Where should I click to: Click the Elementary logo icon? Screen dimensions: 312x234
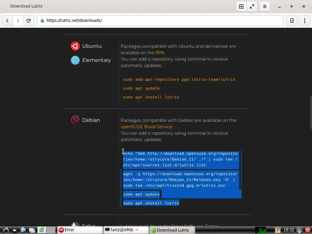pos(75,60)
